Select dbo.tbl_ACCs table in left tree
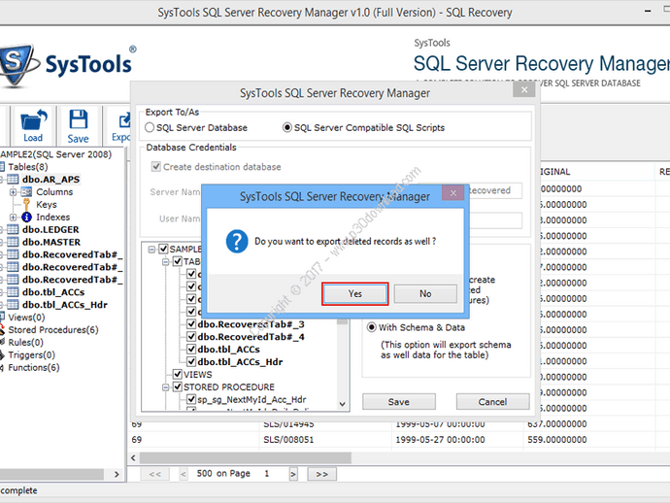 (x=53, y=292)
